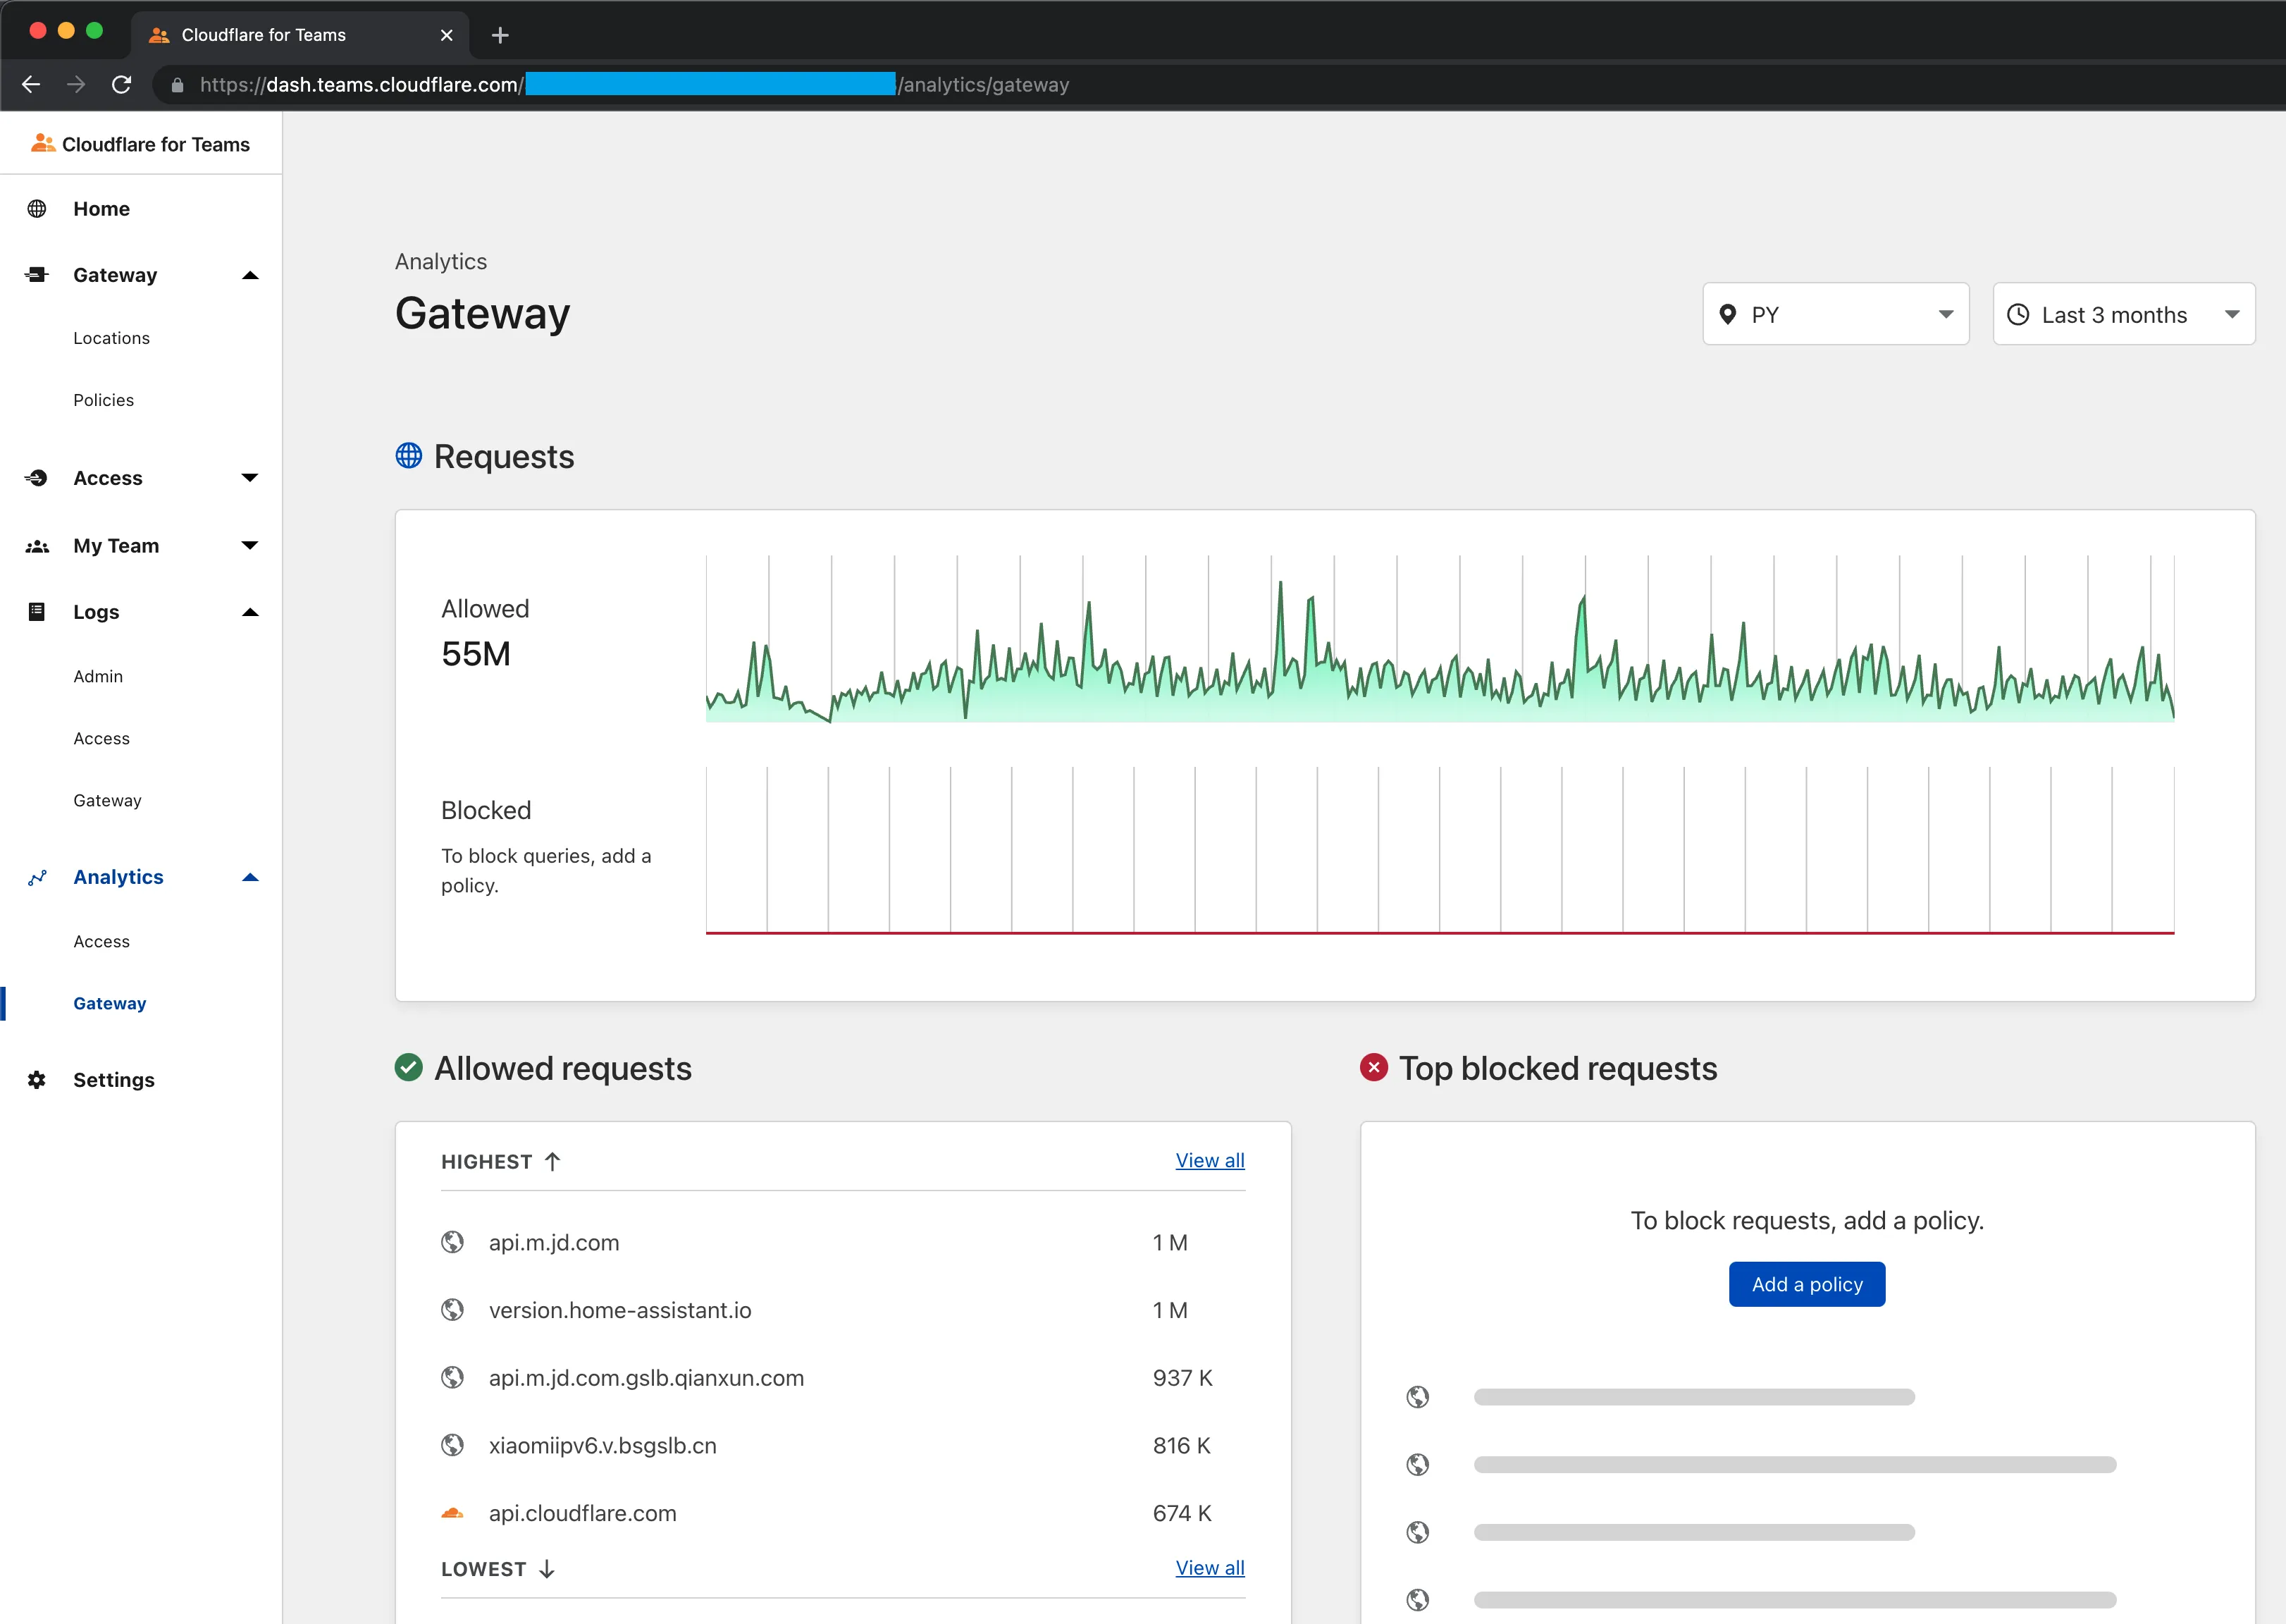
Task: Click the Cloudflare cloud icon next to api.cloudflare.com
Action: click(453, 1513)
